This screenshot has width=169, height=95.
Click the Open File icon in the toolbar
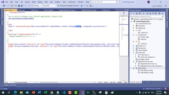[16, 6]
